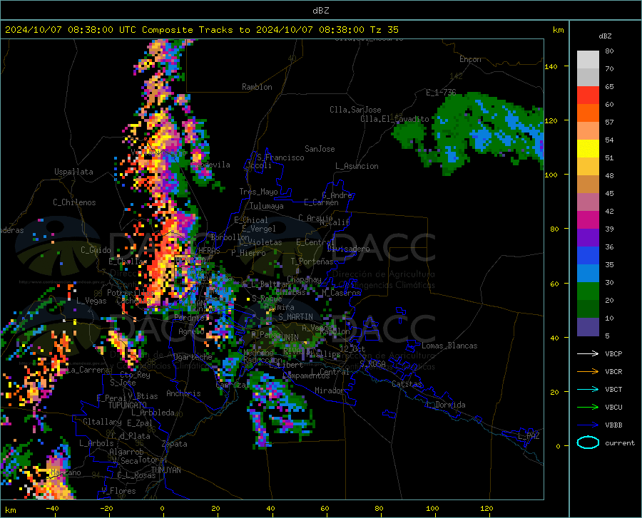The width and height of the screenshot is (642, 518).
Task: Click the 'L_Dormida' place label
Action: click(x=446, y=405)
